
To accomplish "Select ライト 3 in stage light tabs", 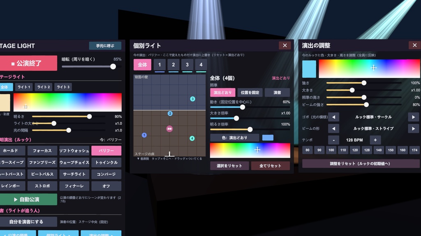I will (63, 87).
